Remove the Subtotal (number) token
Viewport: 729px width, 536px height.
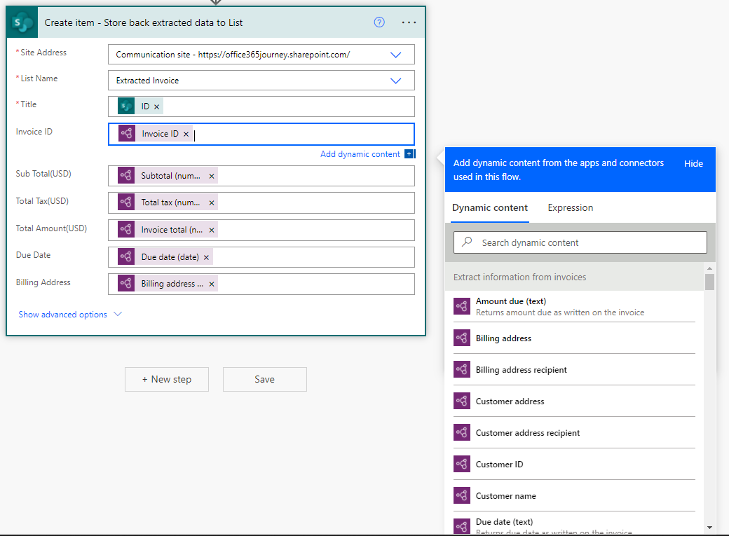pyautogui.click(x=212, y=176)
